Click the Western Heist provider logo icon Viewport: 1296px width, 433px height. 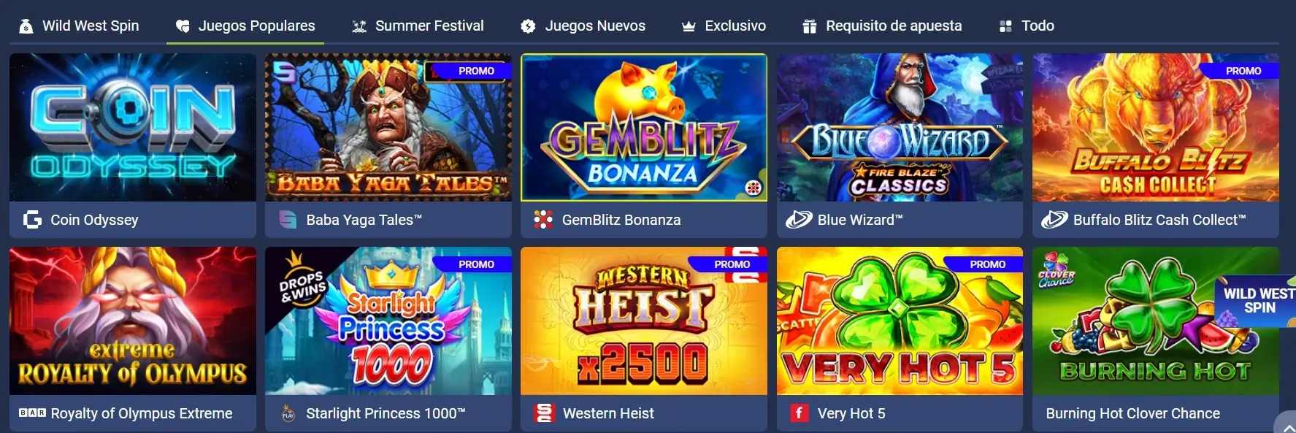(x=544, y=413)
